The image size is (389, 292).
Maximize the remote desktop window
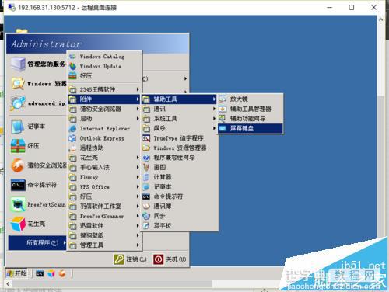351,8
